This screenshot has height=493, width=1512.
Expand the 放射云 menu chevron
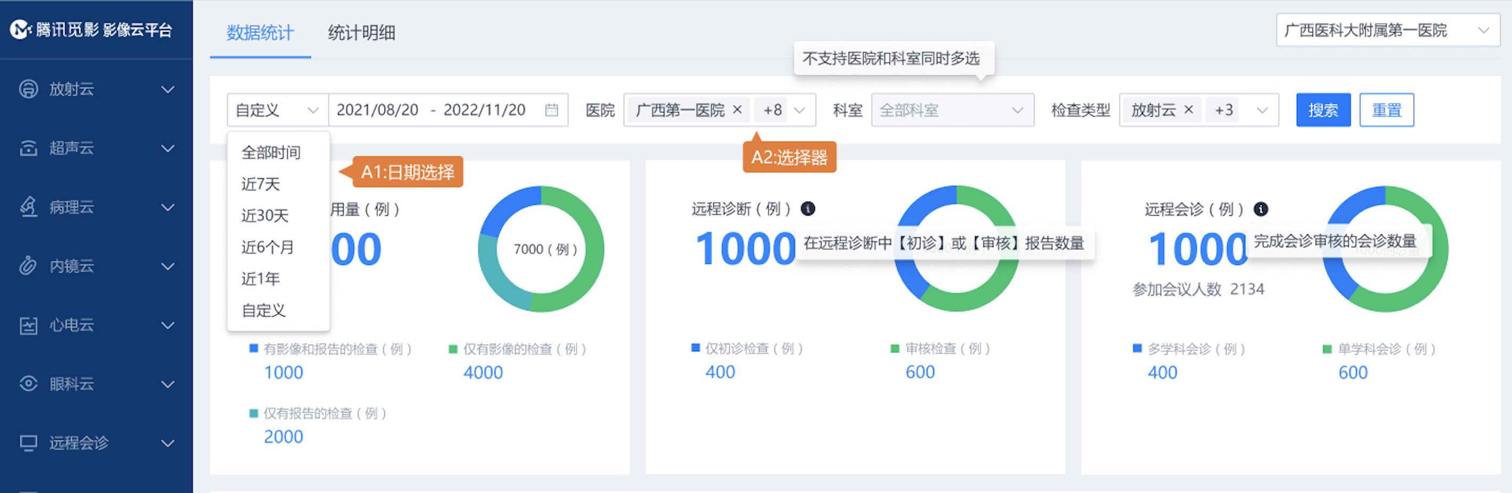click(x=168, y=89)
